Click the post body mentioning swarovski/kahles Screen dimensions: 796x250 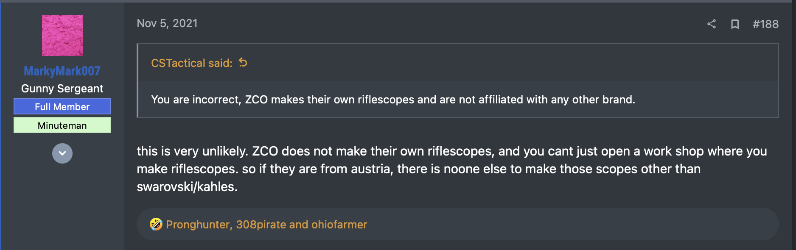pos(187,187)
